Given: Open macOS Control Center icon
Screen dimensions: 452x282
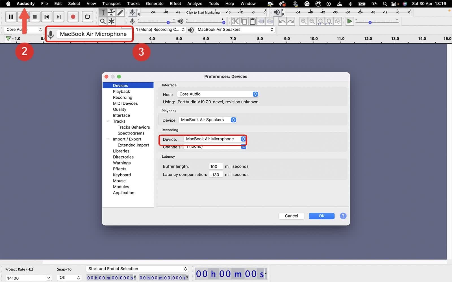Looking at the screenshot, I should [394, 4].
